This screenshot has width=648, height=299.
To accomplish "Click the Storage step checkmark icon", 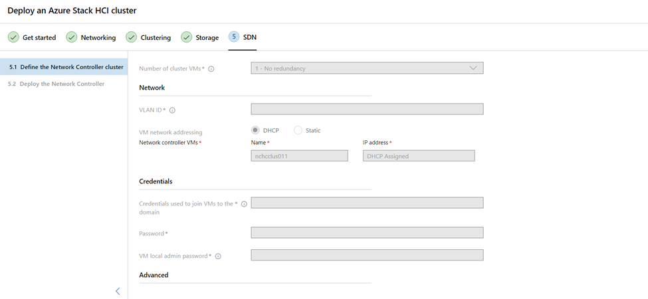I will click(186, 37).
